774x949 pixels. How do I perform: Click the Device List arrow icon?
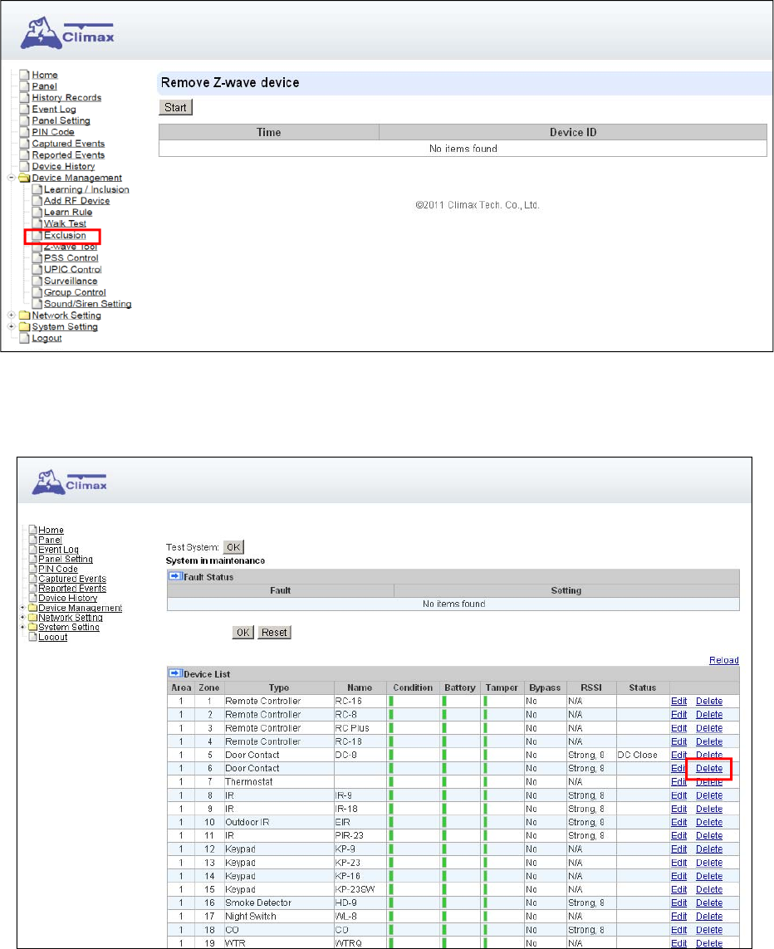point(175,673)
